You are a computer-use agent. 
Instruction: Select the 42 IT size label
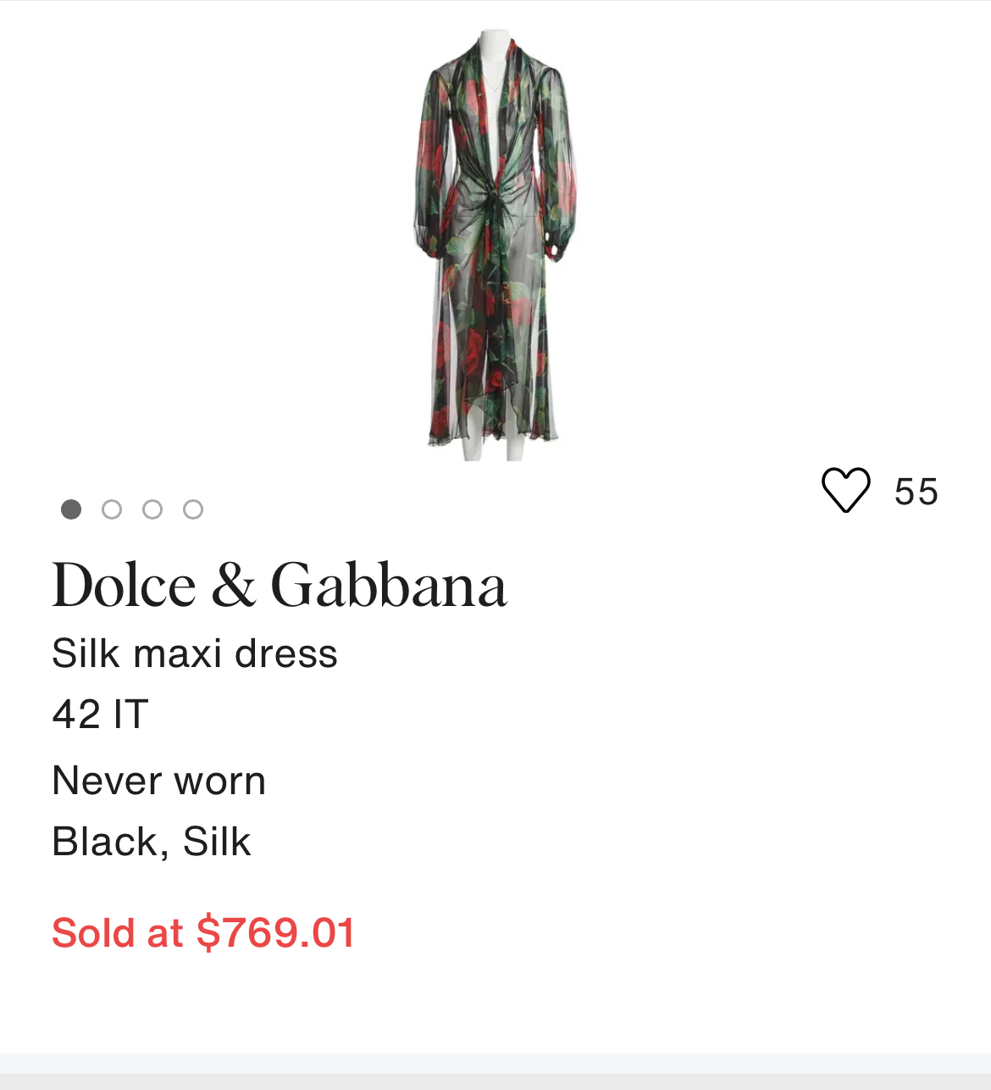click(100, 715)
